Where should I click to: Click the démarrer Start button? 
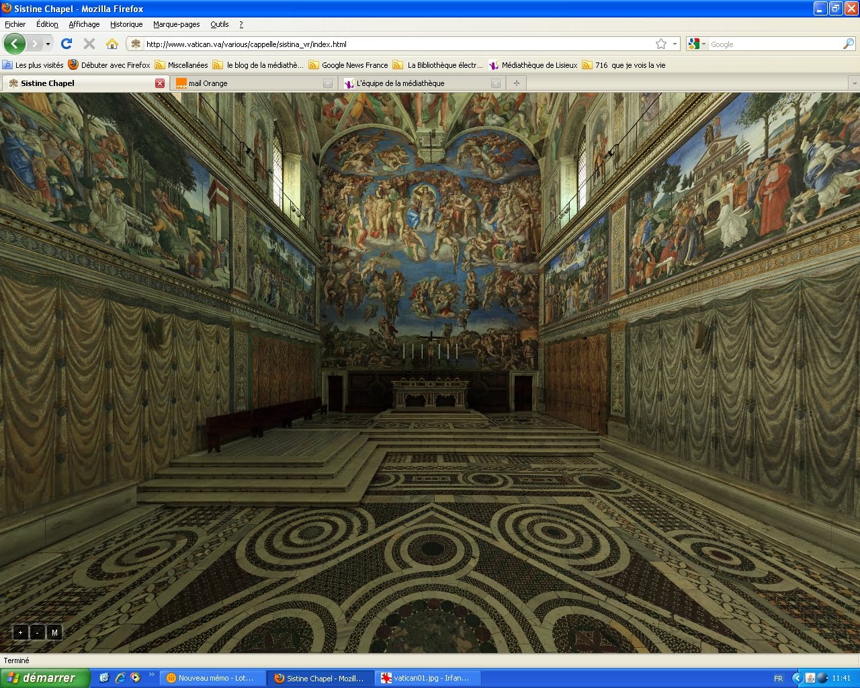[x=44, y=678]
